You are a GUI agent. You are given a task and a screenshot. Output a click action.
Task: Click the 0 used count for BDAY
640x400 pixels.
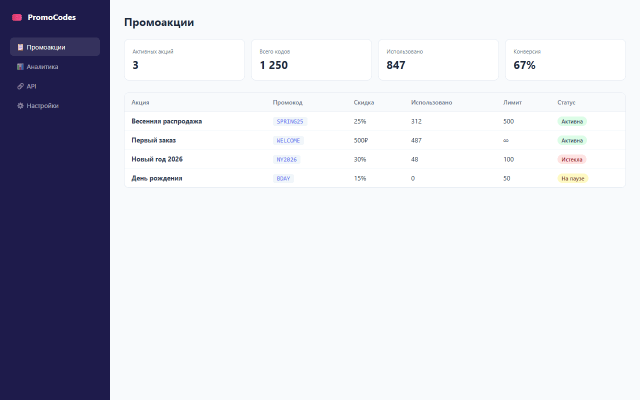[413, 178]
